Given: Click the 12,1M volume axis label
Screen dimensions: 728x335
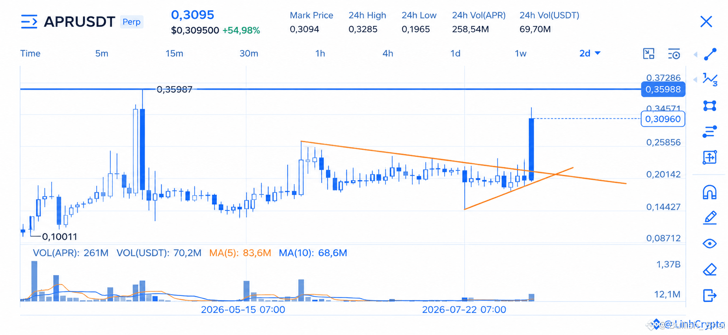Looking at the screenshot, I should (x=667, y=294).
